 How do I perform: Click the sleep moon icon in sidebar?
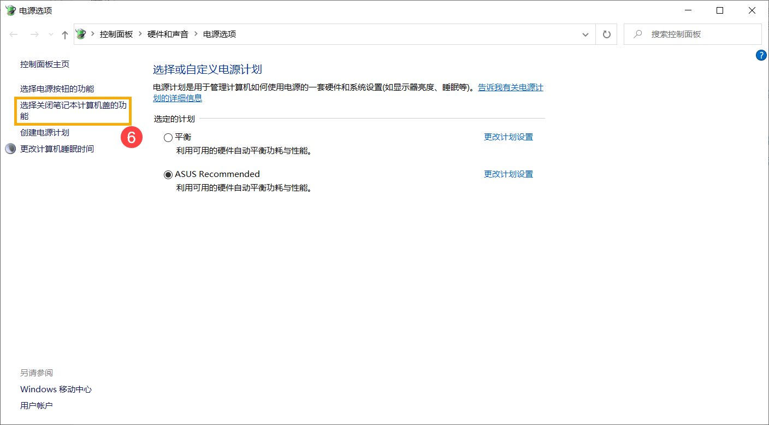(x=10, y=149)
